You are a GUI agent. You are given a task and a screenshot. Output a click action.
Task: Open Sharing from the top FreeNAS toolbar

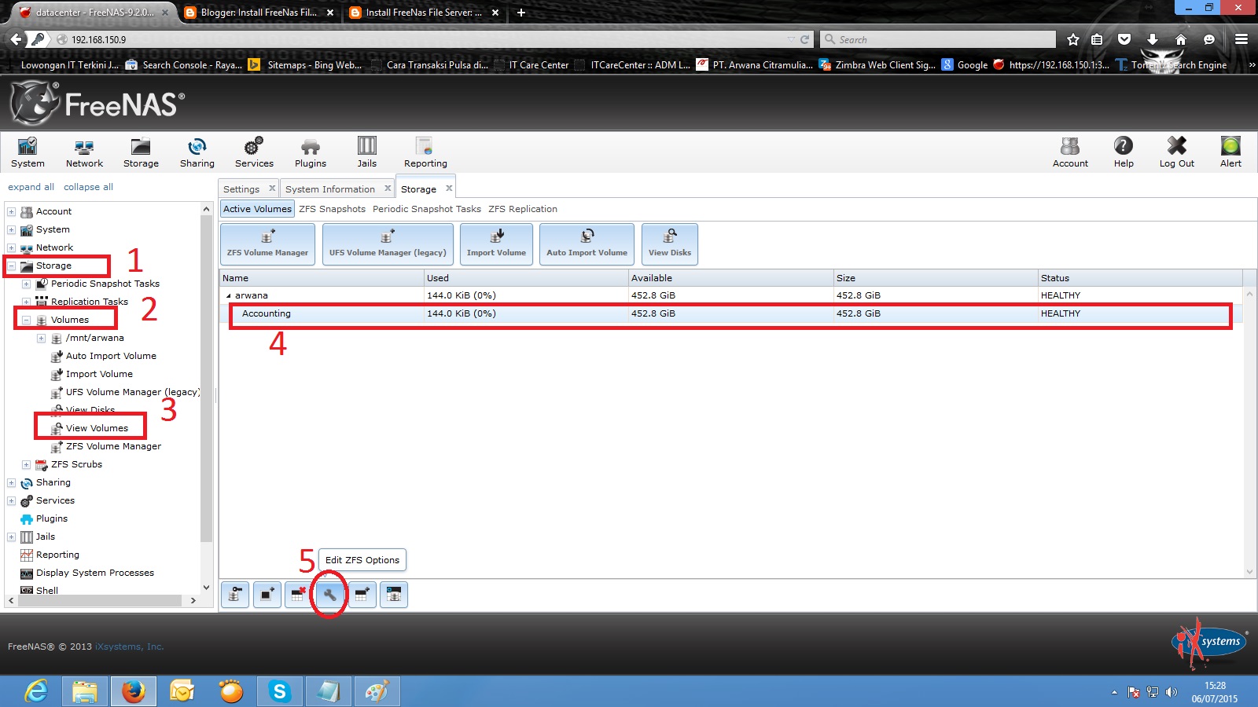[x=197, y=152]
